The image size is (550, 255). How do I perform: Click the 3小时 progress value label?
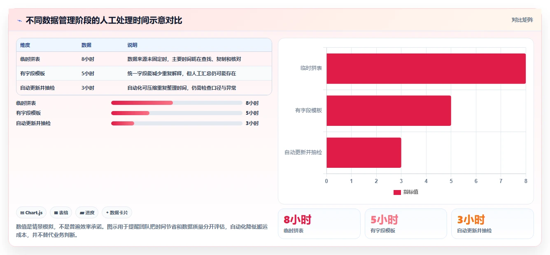tap(252, 123)
